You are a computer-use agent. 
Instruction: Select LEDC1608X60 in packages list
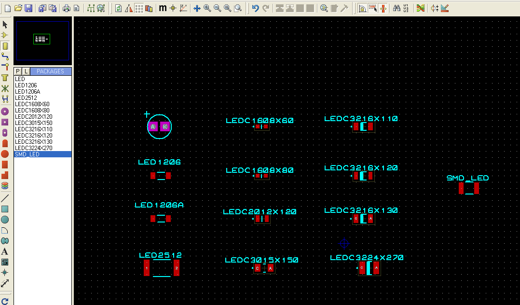point(42,104)
